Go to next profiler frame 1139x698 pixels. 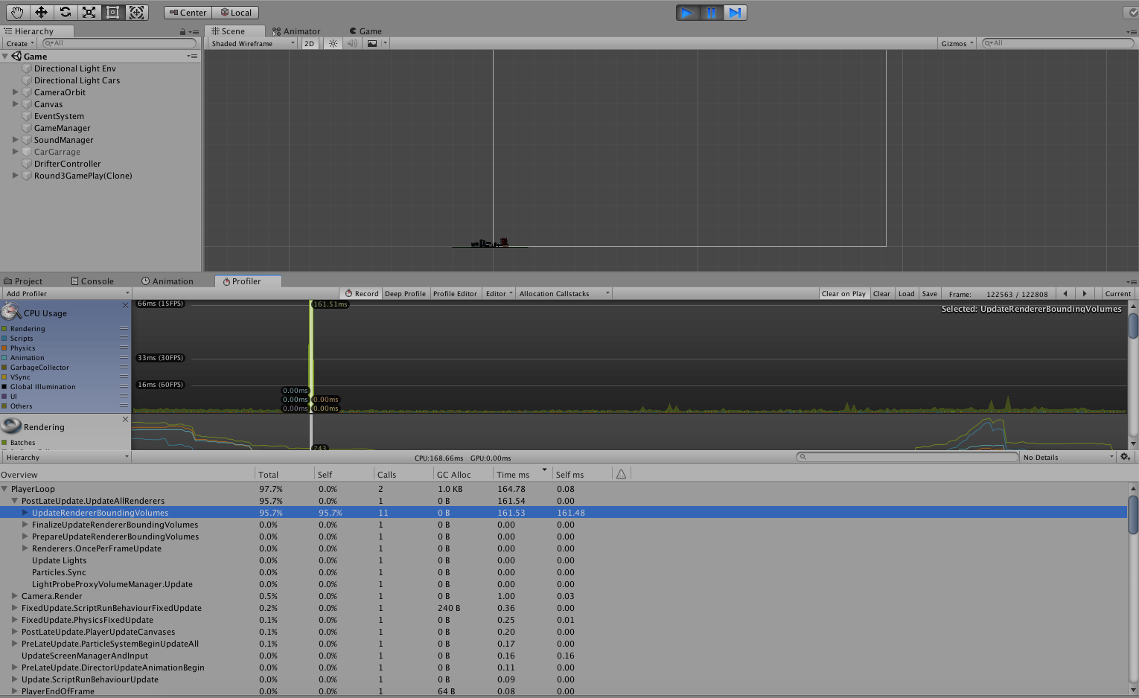coord(1085,293)
